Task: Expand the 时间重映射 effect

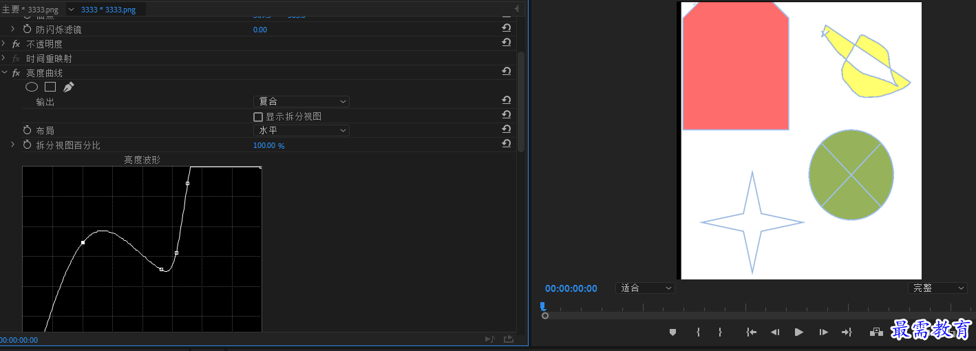Action: click(3, 58)
